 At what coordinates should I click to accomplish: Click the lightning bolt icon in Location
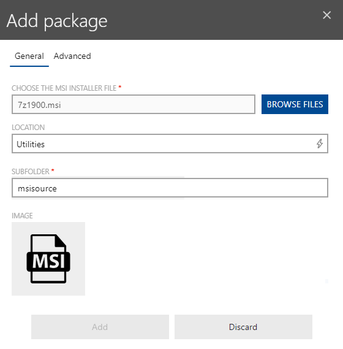[320, 144]
